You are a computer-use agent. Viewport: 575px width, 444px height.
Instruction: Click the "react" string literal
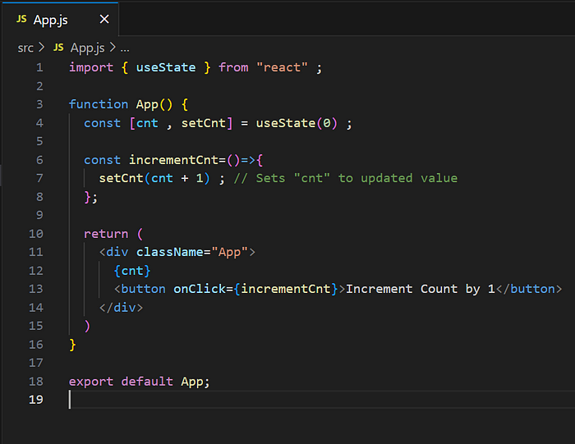point(282,68)
